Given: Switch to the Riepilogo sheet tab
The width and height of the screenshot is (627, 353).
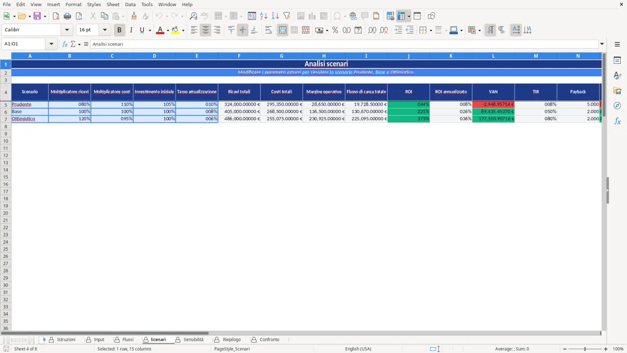Looking at the screenshot, I should tap(231, 339).
